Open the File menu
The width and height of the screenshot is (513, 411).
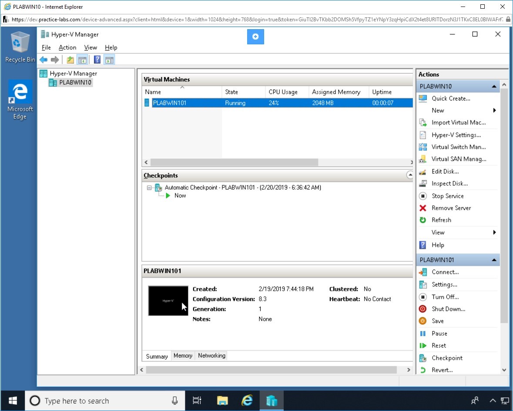(x=46, y=47)
